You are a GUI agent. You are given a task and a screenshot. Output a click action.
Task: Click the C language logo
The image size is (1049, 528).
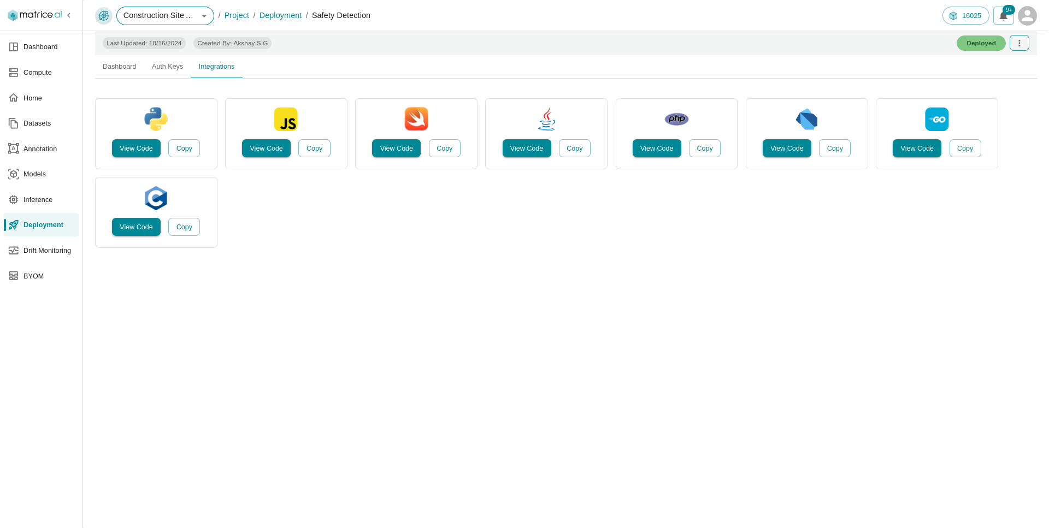point(156,198)
